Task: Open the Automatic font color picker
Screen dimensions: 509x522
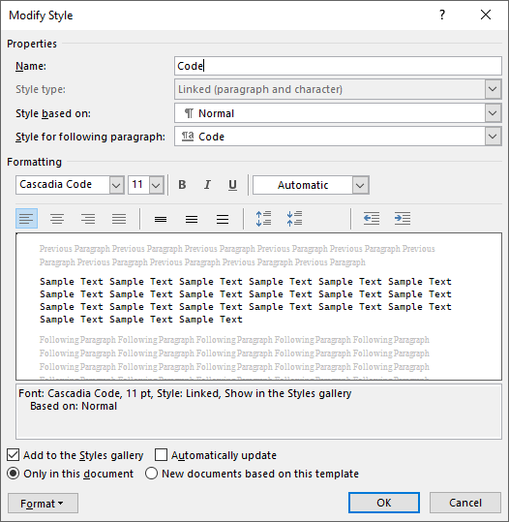Action: pos(311,185)
